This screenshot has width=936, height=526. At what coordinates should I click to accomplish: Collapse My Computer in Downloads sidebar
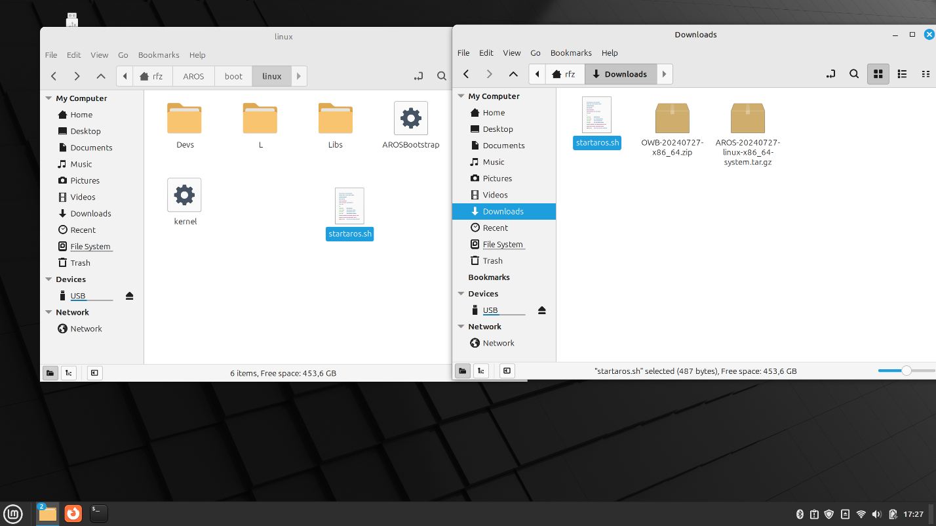coord(460,96)
